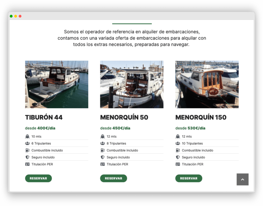Click 'Seguro incluido' under Menorquín 50
This screenshot has width=263, height=206.
pos(118,157)
